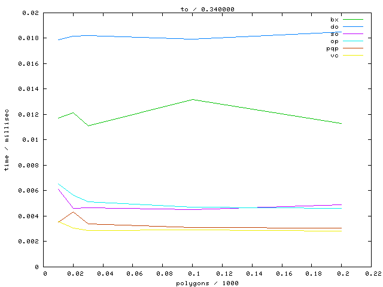Viewport: 383px width, 287px height.
Task: Click the y-axis label 'time / millisec'
Action: pyautogui.click(x=7, y=139)
